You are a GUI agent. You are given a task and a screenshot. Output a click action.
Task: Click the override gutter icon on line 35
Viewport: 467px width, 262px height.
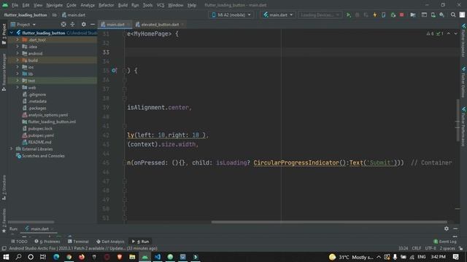(x=114, y=71)
